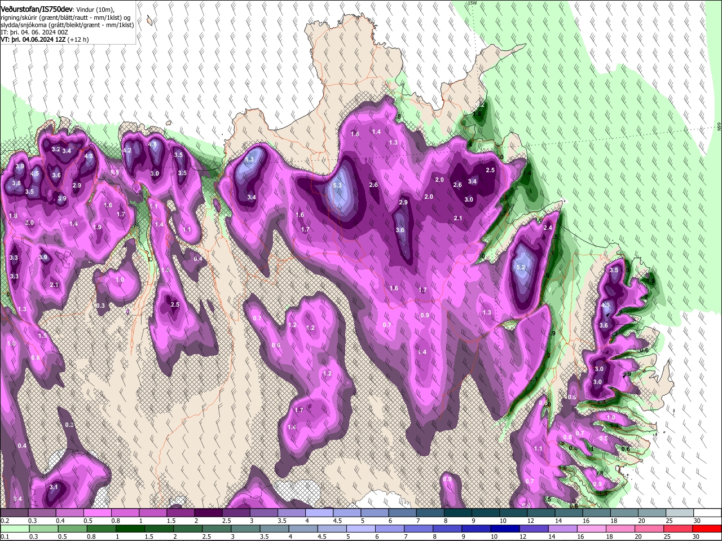Click the 0.1 label in lower legend
This screenshot has height=541, width=722.
tap(5, 536)
